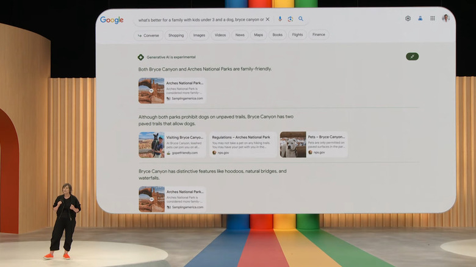The image size is (476, 267).
Task: Open Google Lens image search
Action: point(290,20)
